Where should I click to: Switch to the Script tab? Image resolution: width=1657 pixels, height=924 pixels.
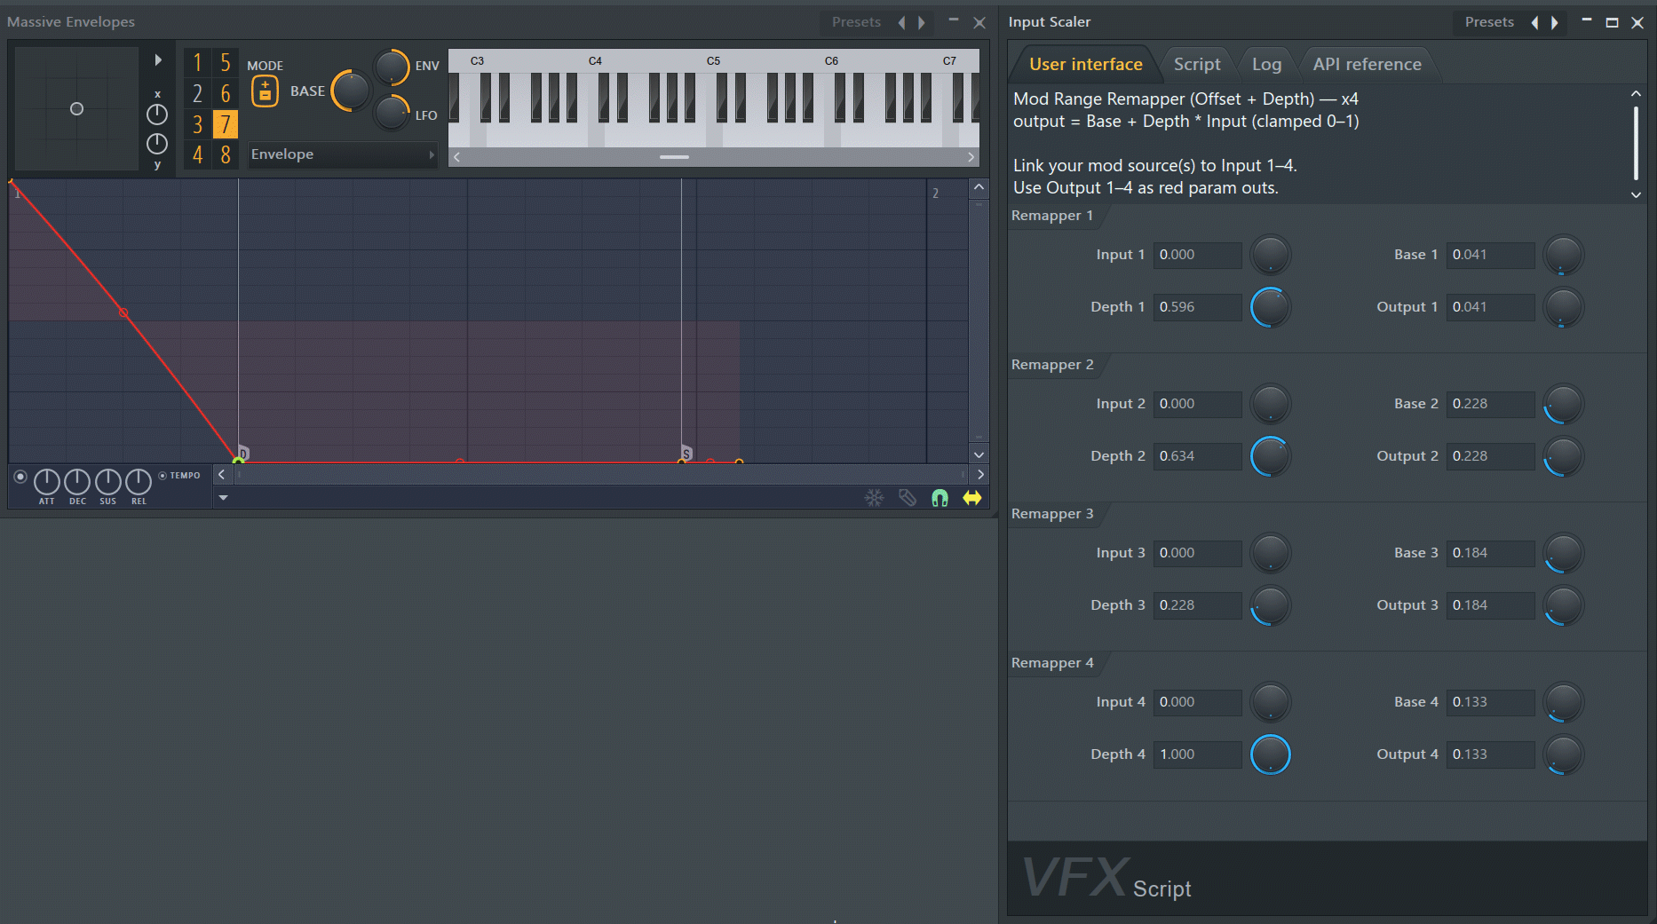1197,64
